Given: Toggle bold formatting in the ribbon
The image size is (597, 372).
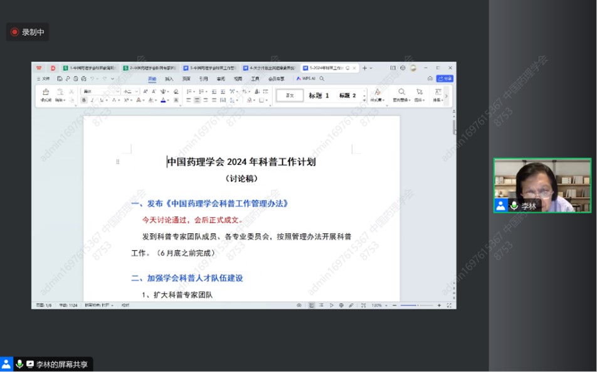Looking at the screenshot, I should [84, 100].
